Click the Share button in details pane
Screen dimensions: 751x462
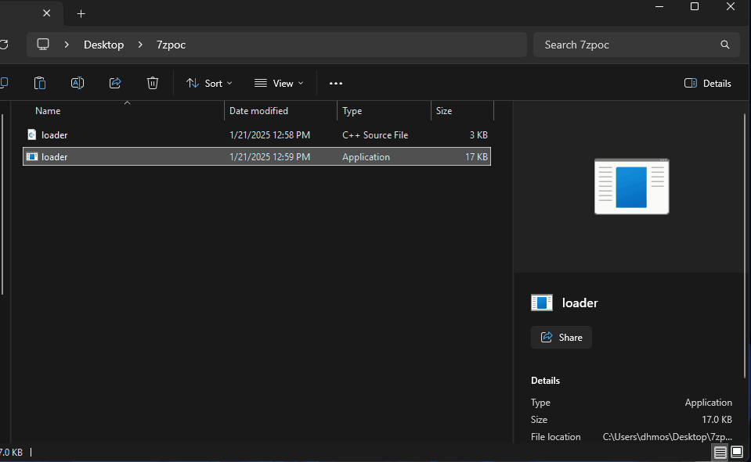[561, 337]
